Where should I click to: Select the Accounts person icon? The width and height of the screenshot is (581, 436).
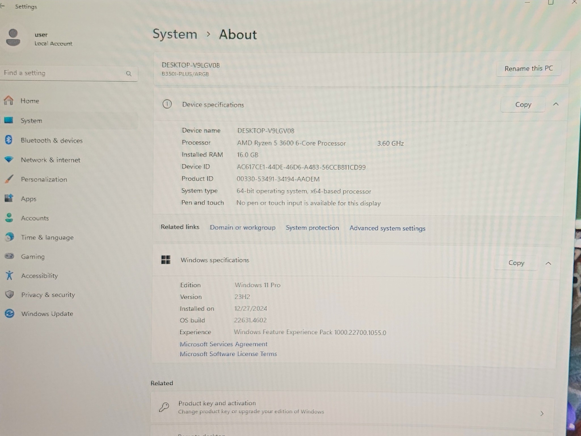tap(9, 218)
